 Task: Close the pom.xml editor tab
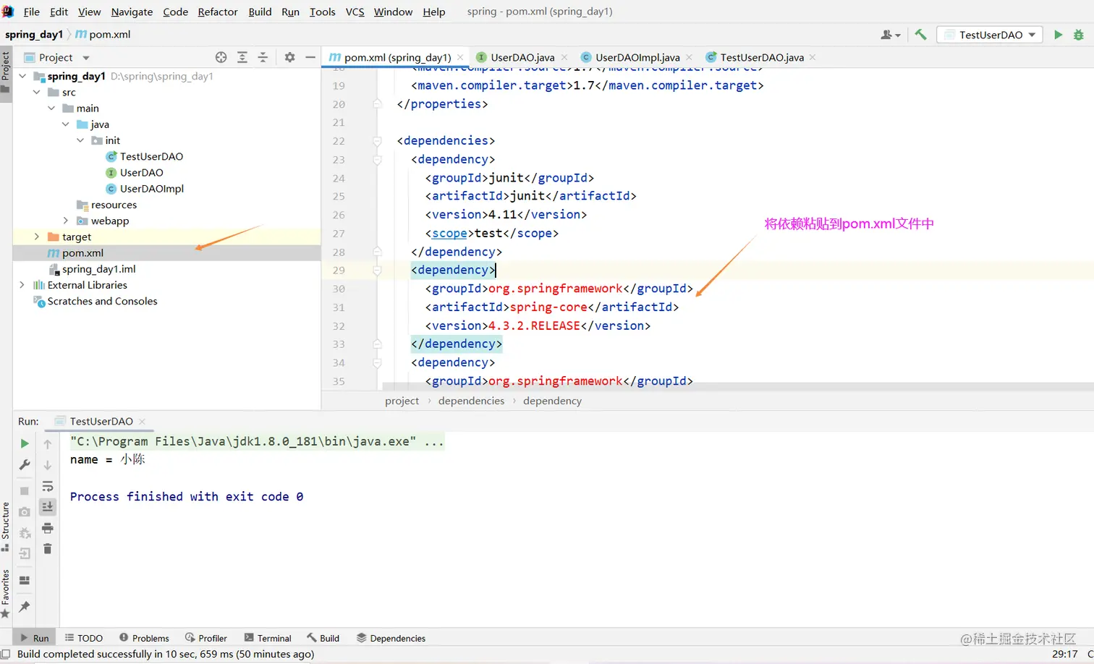[460, 57]
